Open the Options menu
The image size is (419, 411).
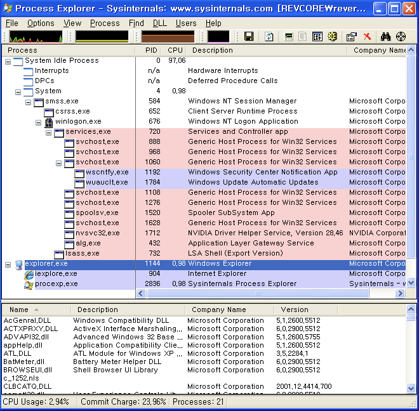41,23
